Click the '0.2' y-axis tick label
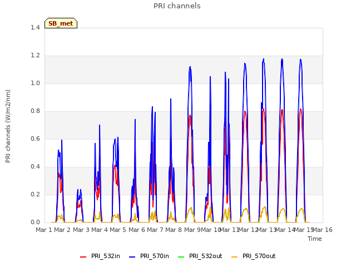The width and height of the screenshot is (356, 267). tap(35, 194)
